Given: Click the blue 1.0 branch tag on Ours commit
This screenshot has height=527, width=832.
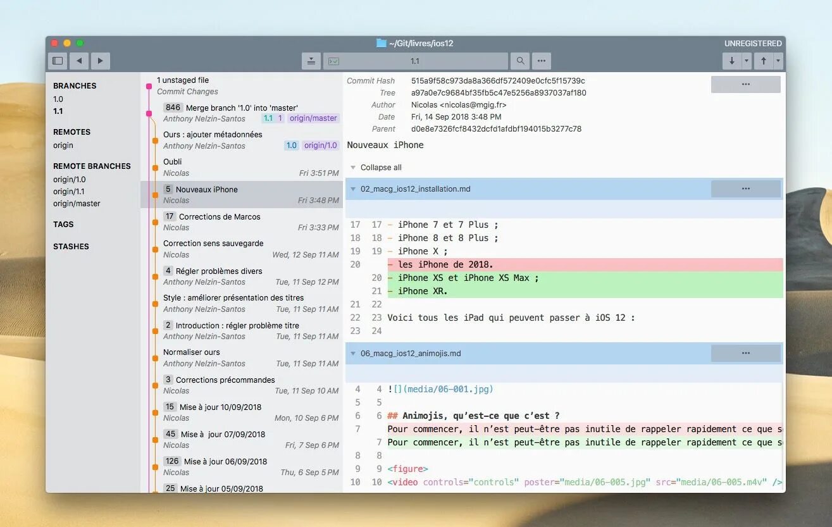Looking at the screenshot, I should coord(292,146).
